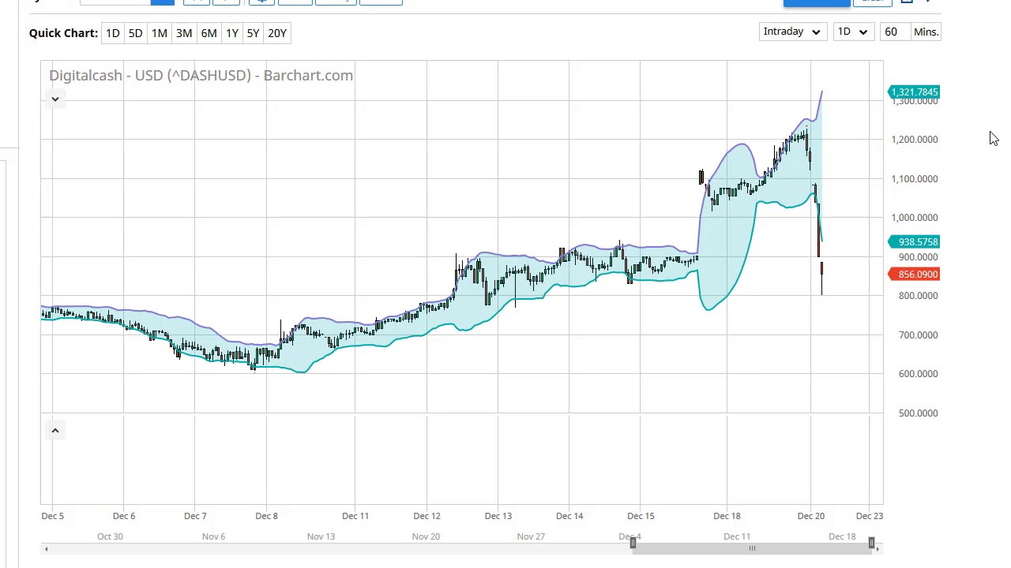Switch quick chart to 1M
The width and height of the screenshot is (1011, 568).
click(x=160, y=33)
